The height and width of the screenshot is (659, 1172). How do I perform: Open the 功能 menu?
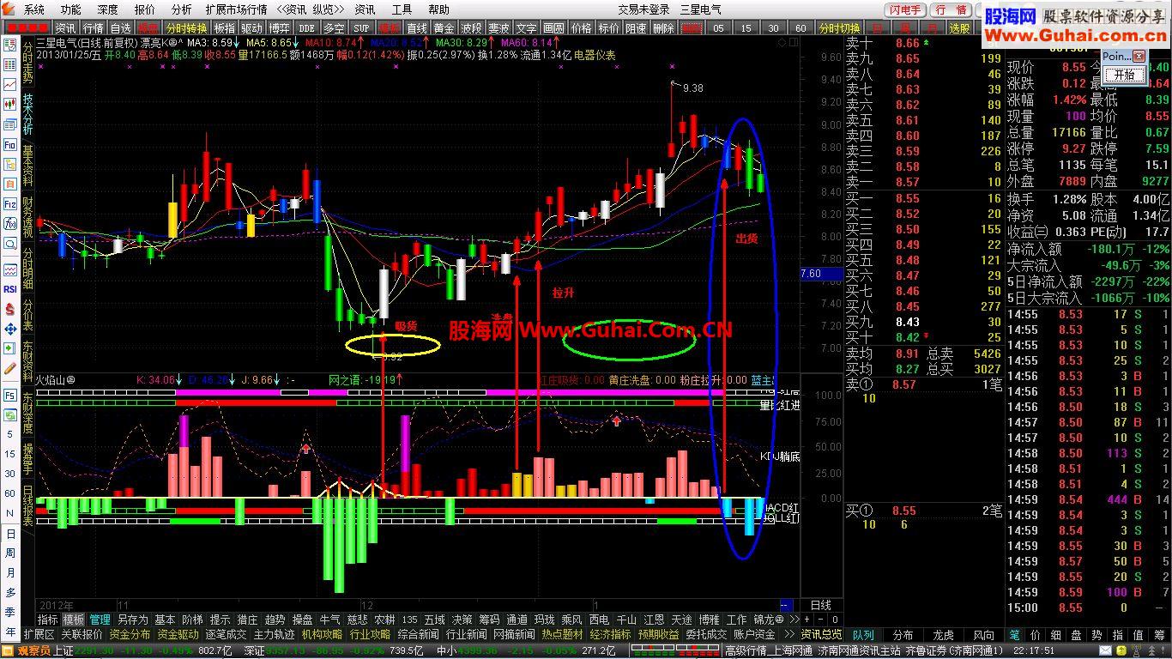tap(71, 9)
